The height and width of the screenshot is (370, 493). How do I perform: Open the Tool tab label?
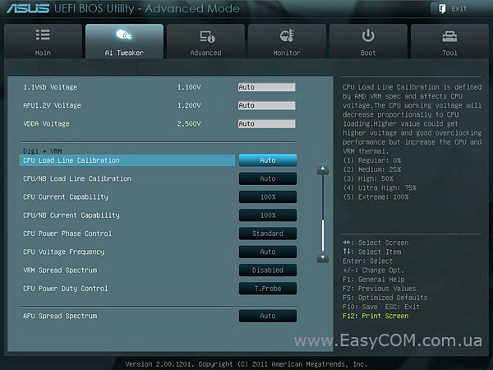pyautogui.click(x=449, y=53)
